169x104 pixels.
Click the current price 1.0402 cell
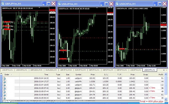point(132,81)
